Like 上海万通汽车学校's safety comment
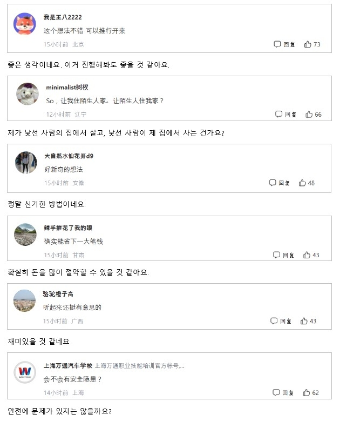Image resolution: width=340 pixels, height=421 pixels. 311,392
